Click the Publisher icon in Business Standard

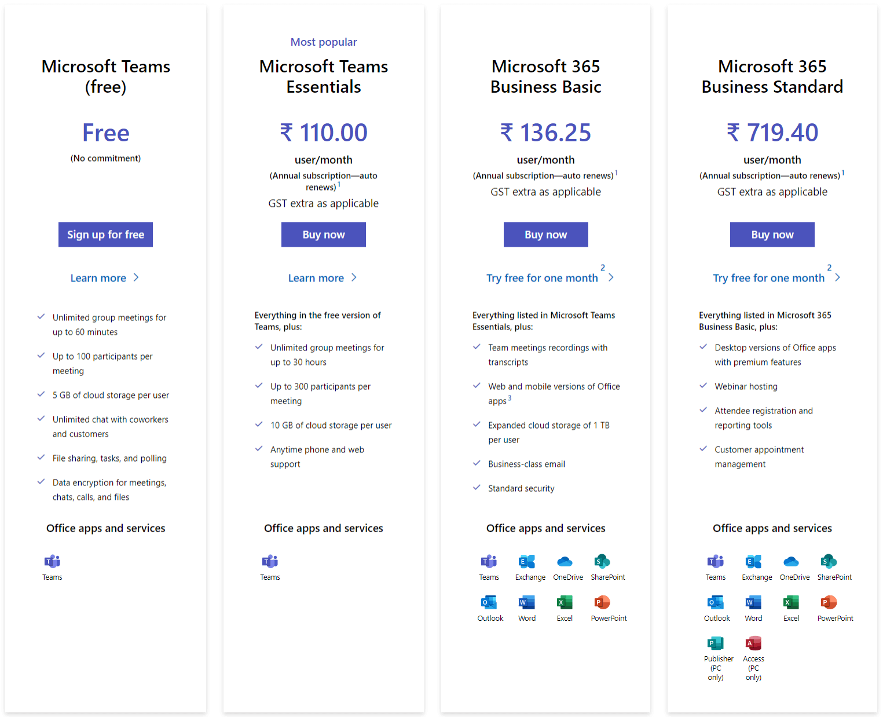[x=716, y=643]
